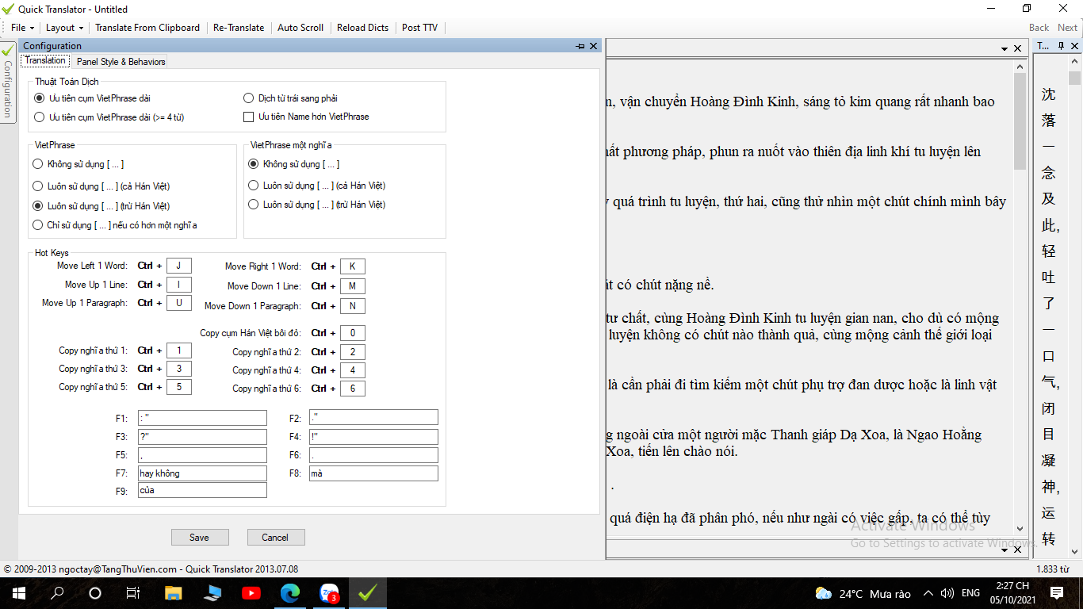This screenshot has width=1083, height=609.
Task: Select 'Dịch từ trái sang phải' radio option
Action: click(x=248, y=98)
